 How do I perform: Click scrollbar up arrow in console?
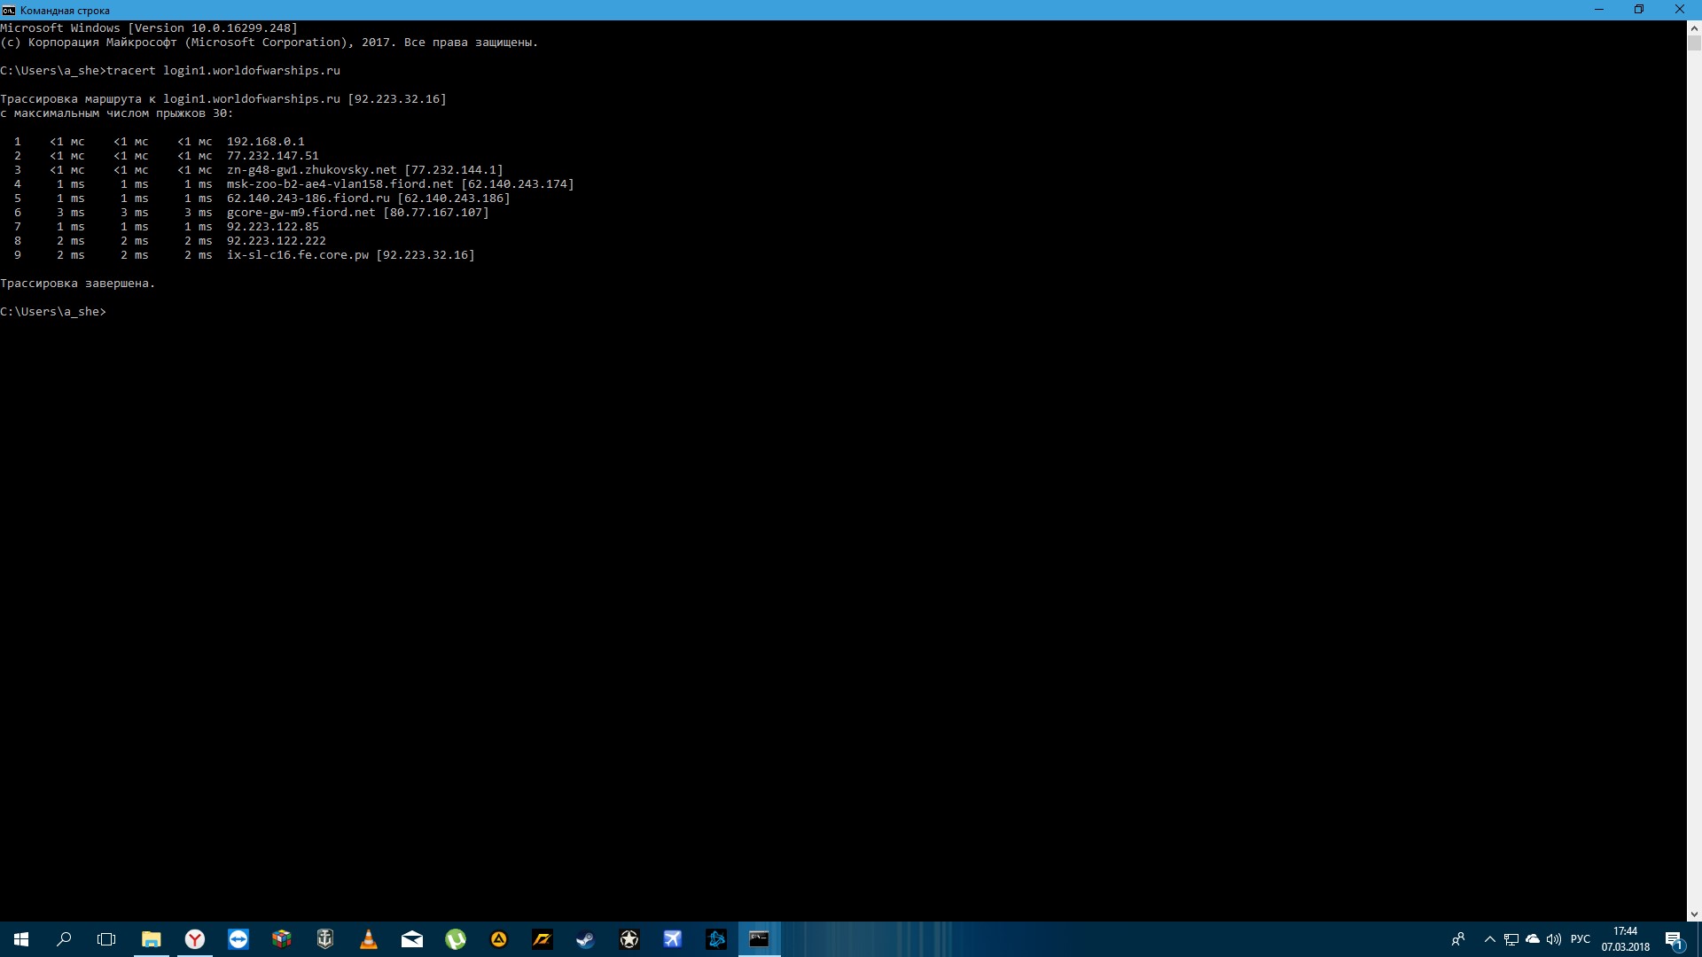[x=1694, y=27]
